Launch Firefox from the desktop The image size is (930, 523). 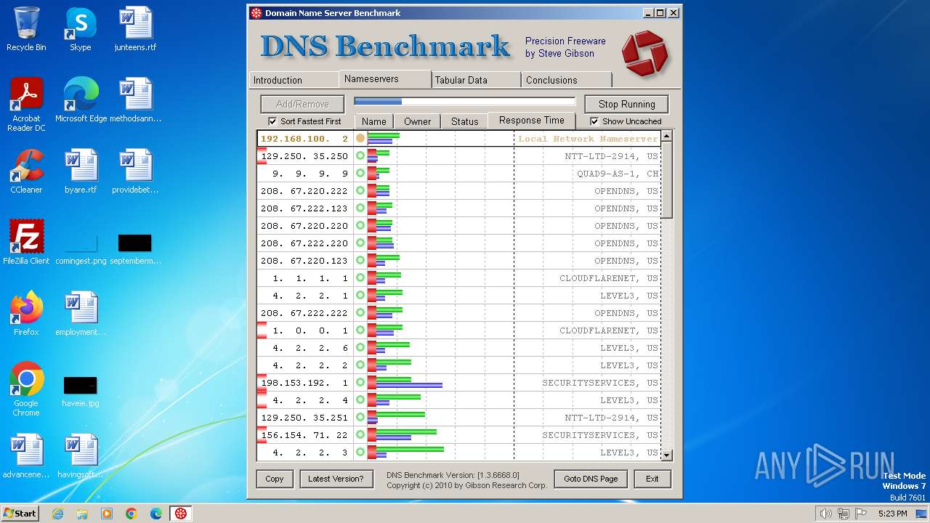pos(26,314)
